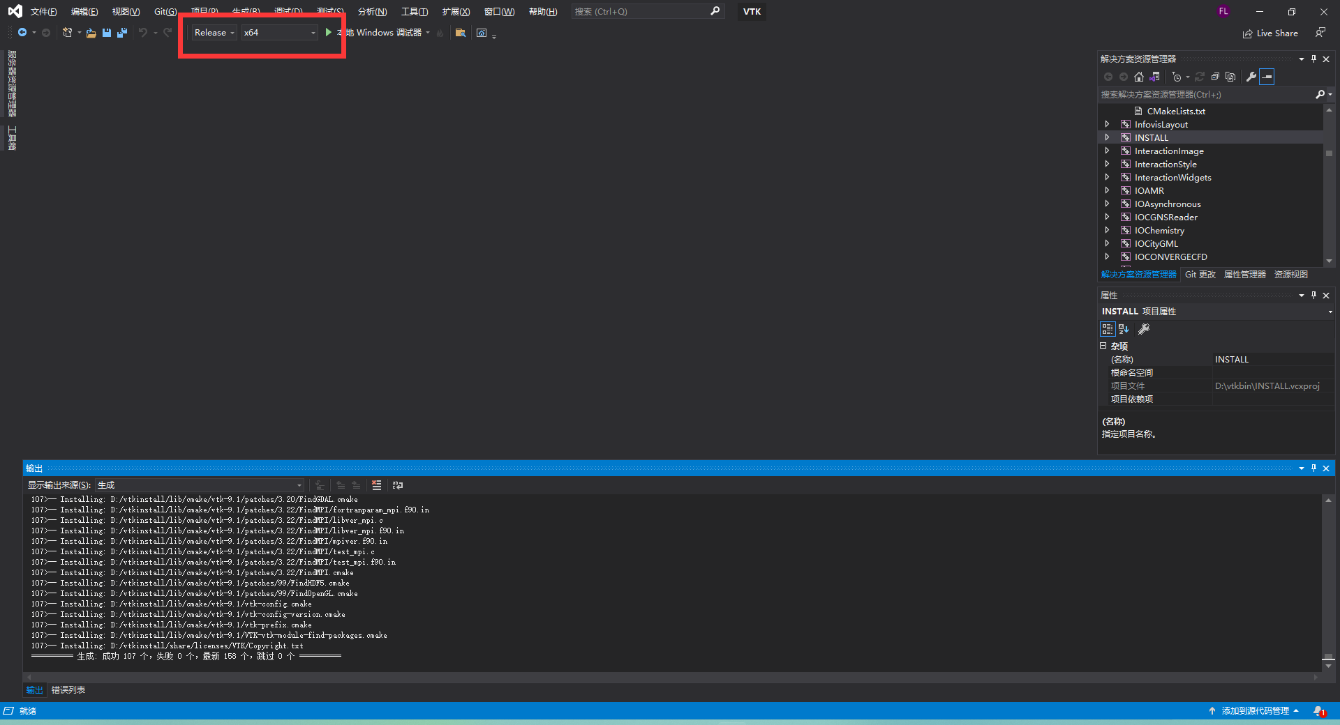Screen dimensions: 1340x725
Task: Open the x64 platform dropdown
Action: point(312,32)
